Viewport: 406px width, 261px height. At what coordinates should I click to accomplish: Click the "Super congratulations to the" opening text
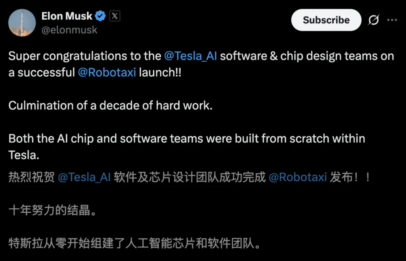(x=84, y=56)
